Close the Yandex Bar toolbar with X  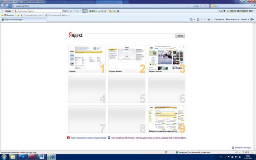coord(2,11)
